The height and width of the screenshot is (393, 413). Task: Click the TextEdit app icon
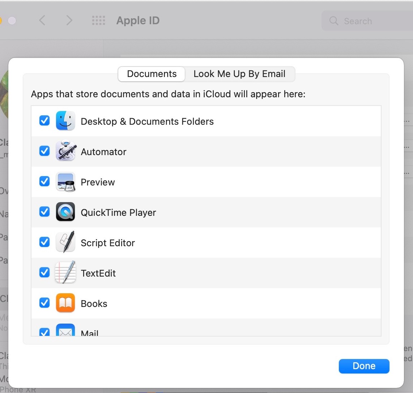pyautogui.click(x=65, y=272)
